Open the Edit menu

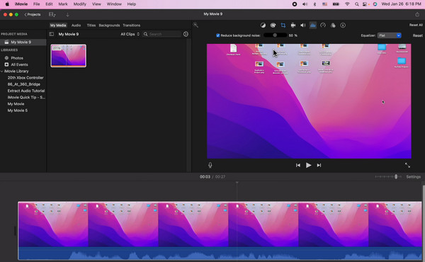tap(49, 4)
